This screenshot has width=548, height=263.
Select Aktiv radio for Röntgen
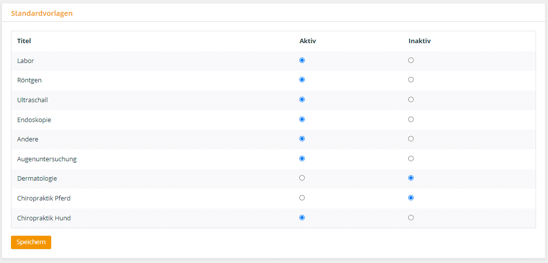point(302,80)
